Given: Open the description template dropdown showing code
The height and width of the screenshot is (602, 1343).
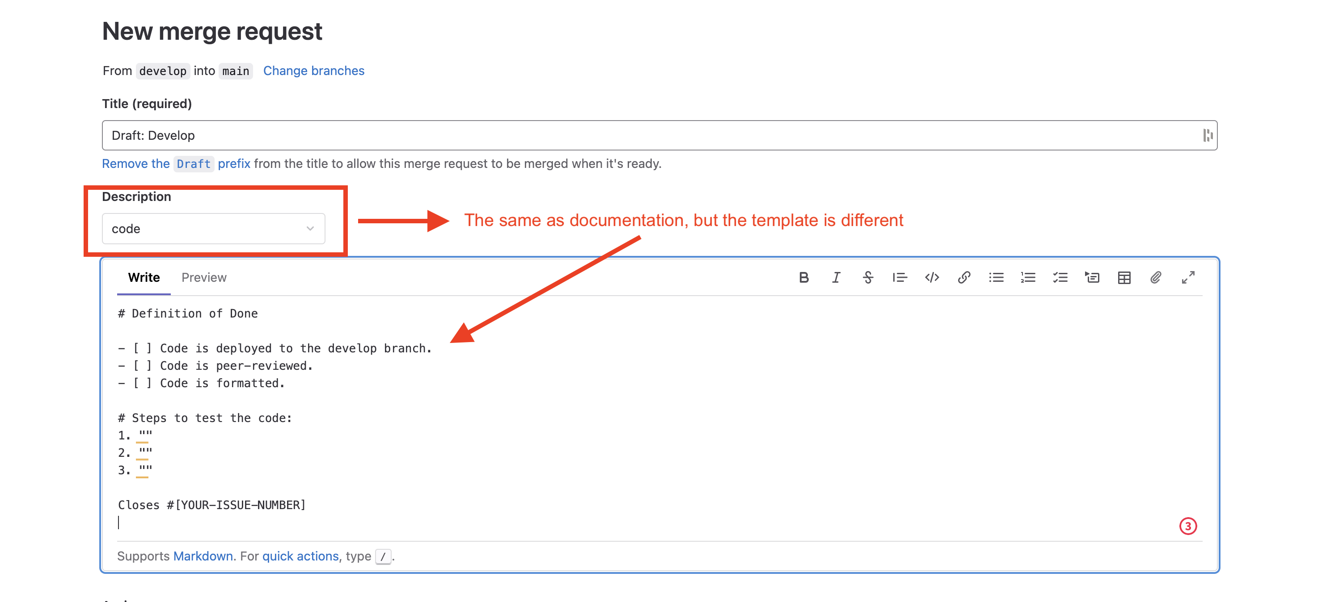Looking at the screenshot, I should click(213, 229).
